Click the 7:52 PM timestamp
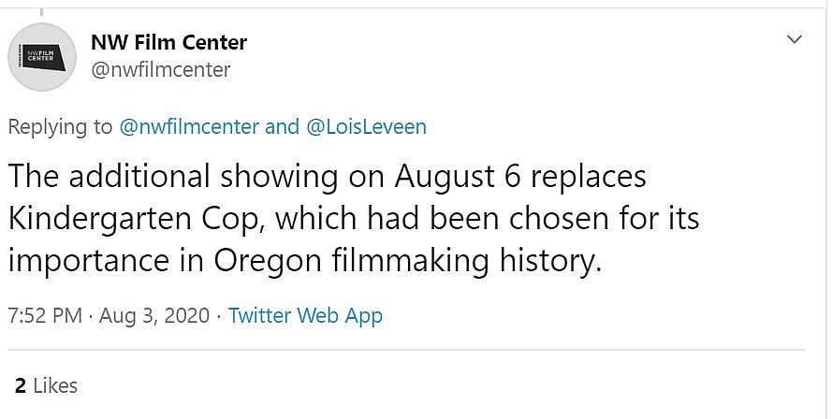832x419 pixels. point(45,315)
